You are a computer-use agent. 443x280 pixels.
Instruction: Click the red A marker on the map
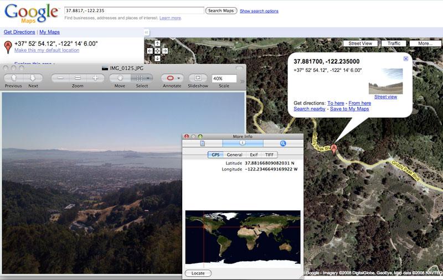[334, 149]
